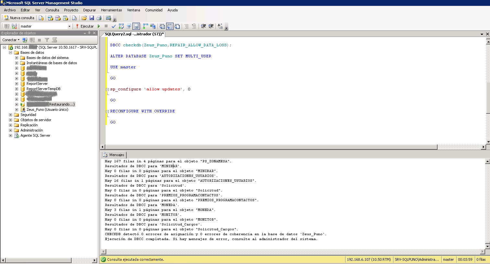Click the Filter funnel icon in Object Explorer

47,40
